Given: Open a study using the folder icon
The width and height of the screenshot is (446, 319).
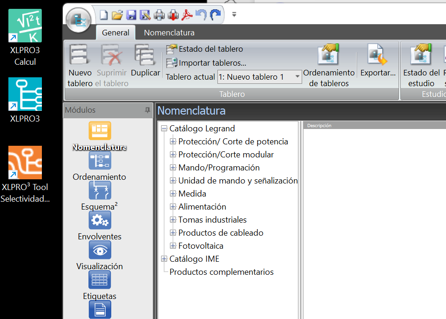Looking at the screenshot, I should click(x=117, y=14).
